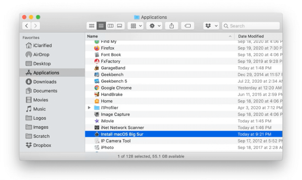Viewport: 302px width, 180px height.
Task: Click the Image Capture app icon
Action: pos(97,115)
